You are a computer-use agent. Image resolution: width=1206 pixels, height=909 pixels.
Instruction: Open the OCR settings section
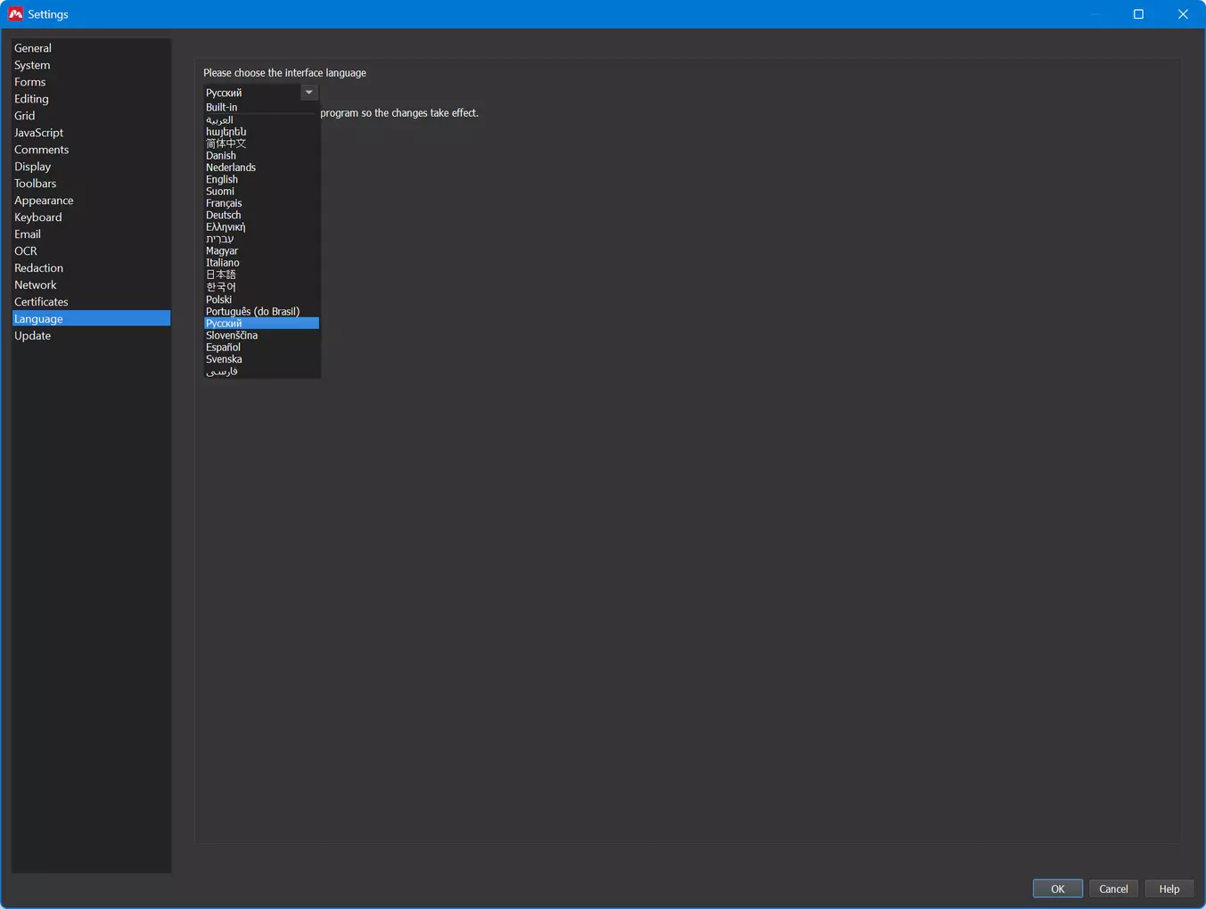pos(26,251)
